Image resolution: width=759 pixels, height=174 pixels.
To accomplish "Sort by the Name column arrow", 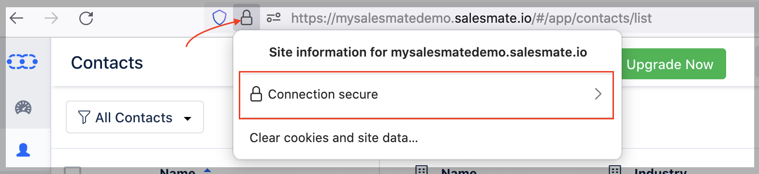I will tap(207, 170).
